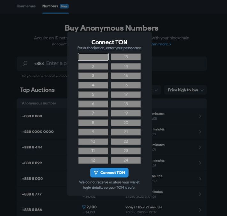Image resolution: width=227 pixels, height=216 pixels.
Task: Focus passphrase word field 14
Action: click(126, 66)
